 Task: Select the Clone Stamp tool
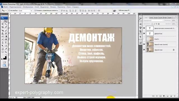[3, 33]
